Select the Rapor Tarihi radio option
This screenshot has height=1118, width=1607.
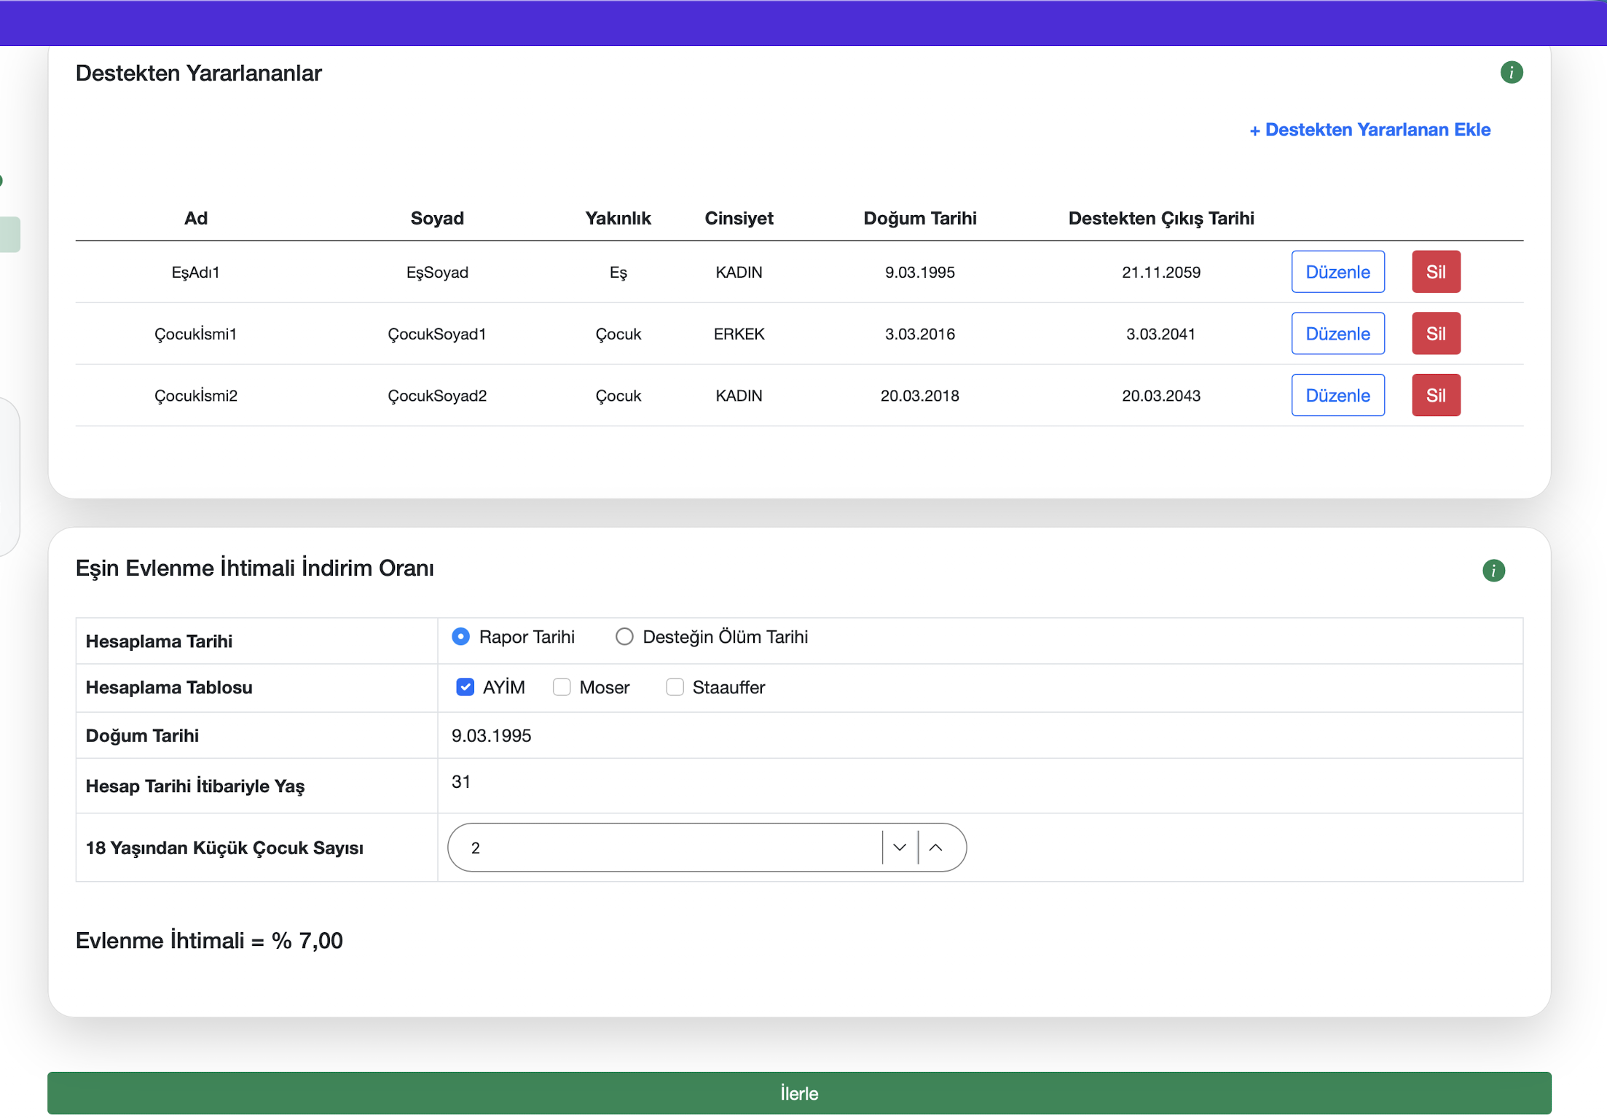(460, 636)
